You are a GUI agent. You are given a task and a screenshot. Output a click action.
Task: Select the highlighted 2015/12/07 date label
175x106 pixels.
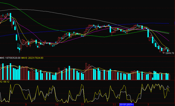click(127, 105)
